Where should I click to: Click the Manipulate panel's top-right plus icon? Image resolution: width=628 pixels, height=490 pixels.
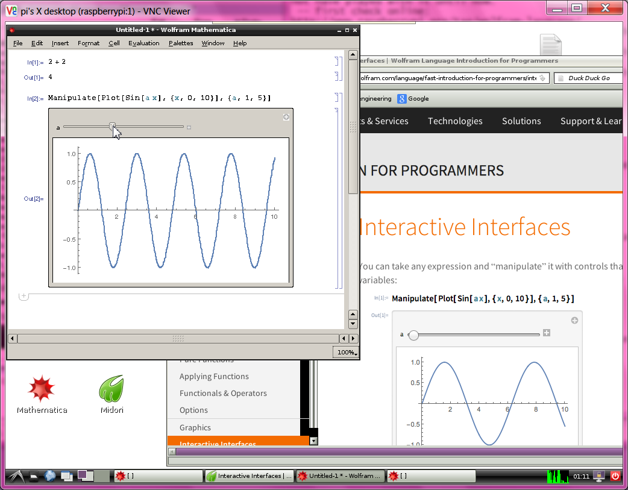coord(286,118)
